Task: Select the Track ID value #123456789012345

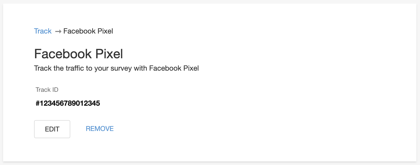Action: (68, 103)
